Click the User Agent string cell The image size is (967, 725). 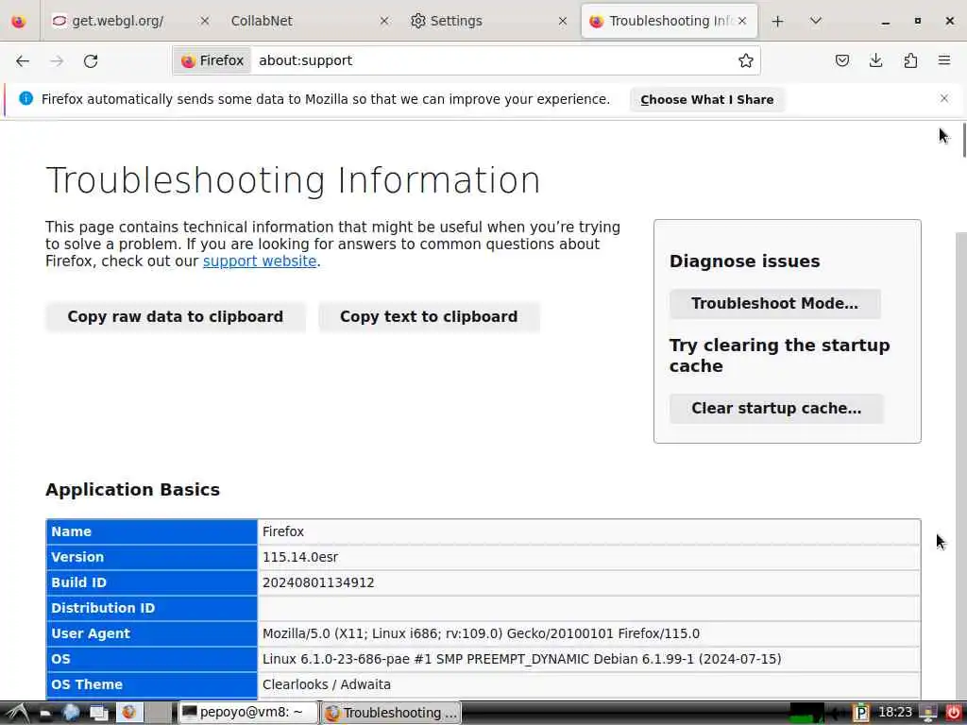pos(589,633)
